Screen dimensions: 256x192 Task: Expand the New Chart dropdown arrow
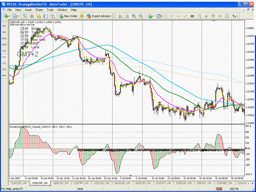pyautogui.click(x=9, y=16)
